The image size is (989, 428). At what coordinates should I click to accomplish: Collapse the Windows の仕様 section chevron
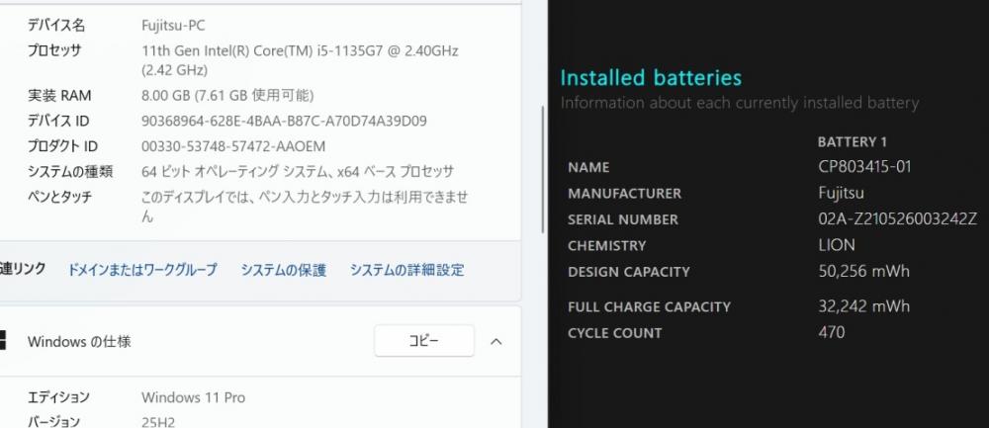click(x=496, y=342)
